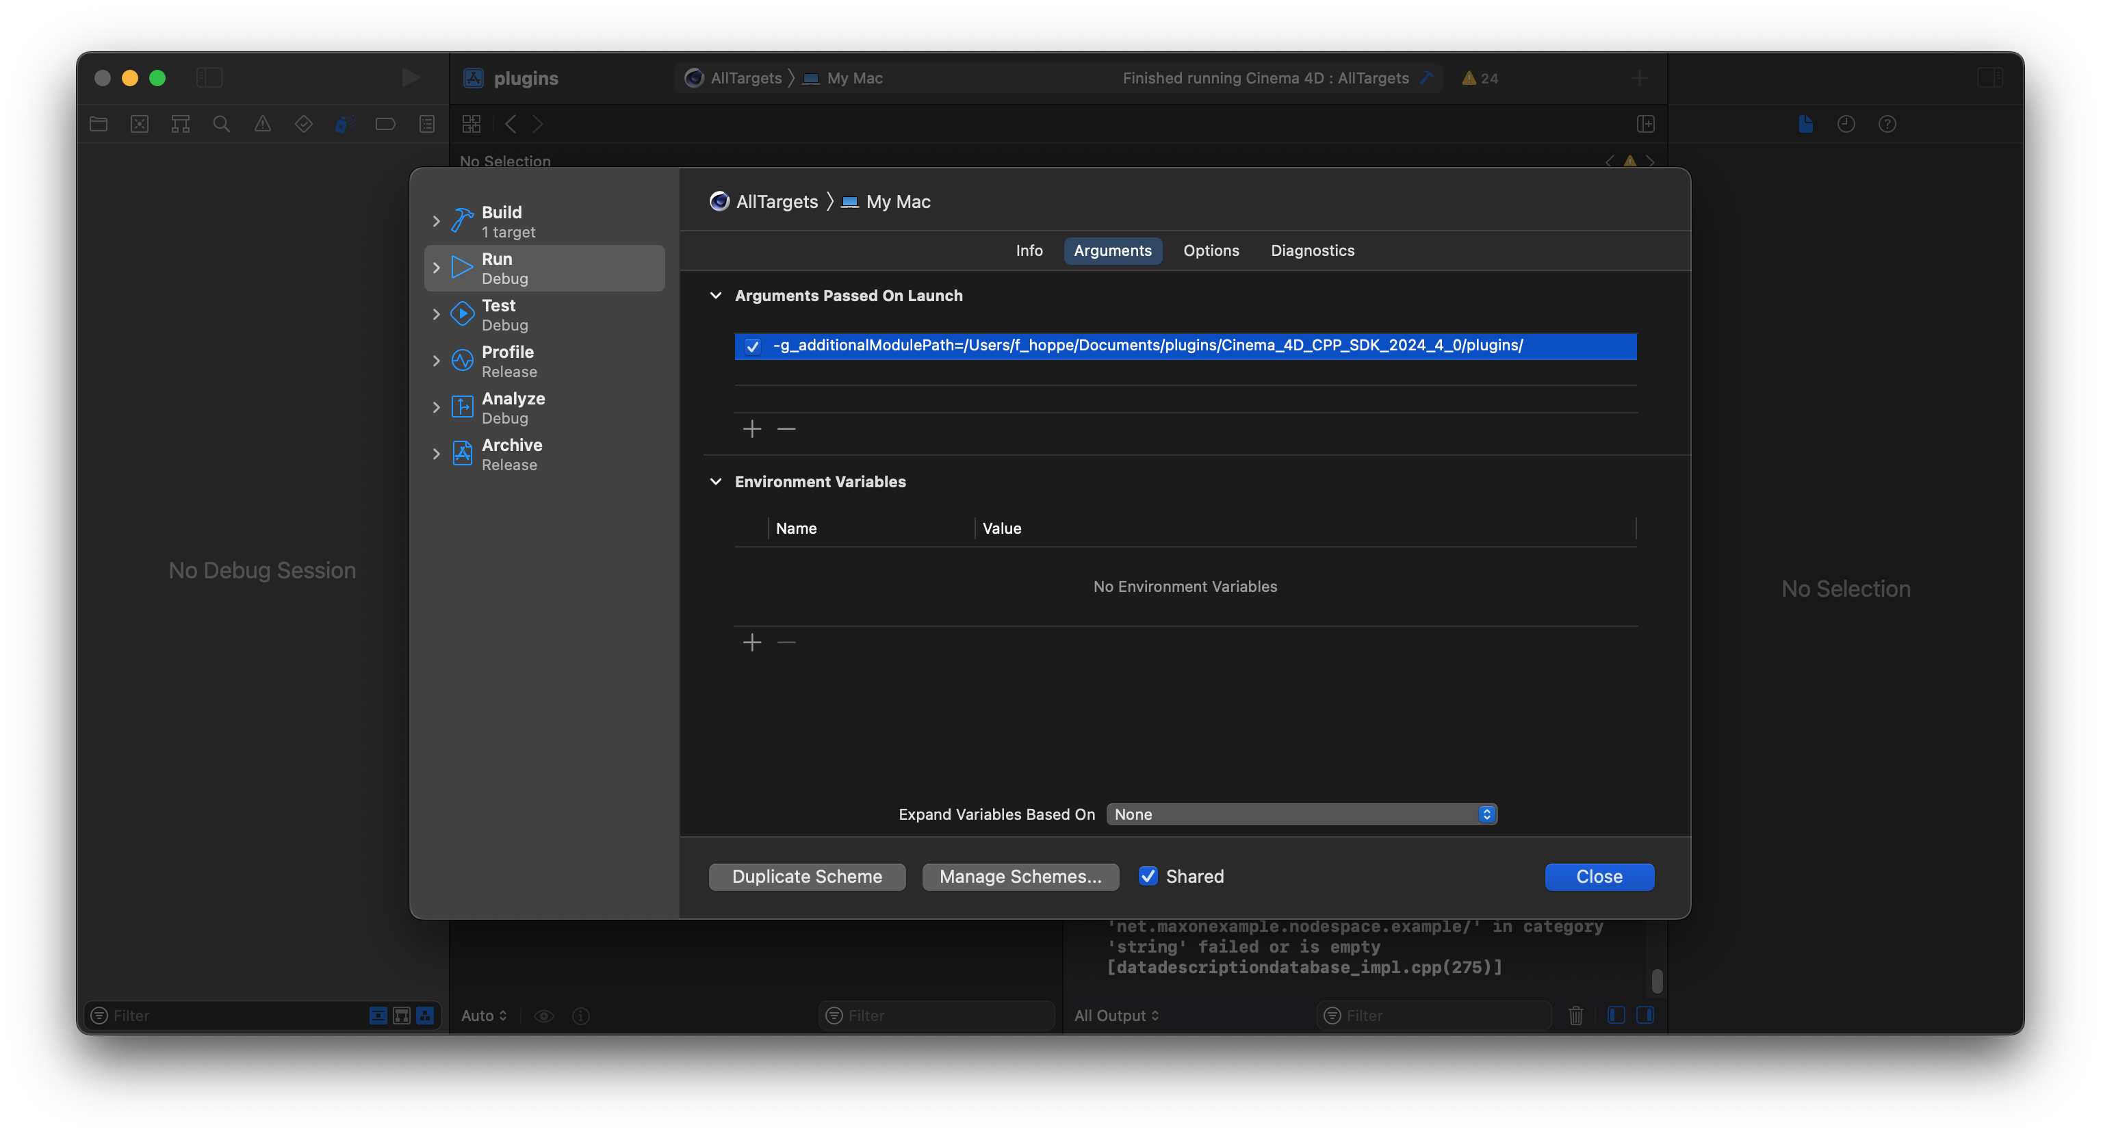Uncheck the Shared scheme checkbox
Viewport: 2101px width, 1136px height.
(1148, 876)
